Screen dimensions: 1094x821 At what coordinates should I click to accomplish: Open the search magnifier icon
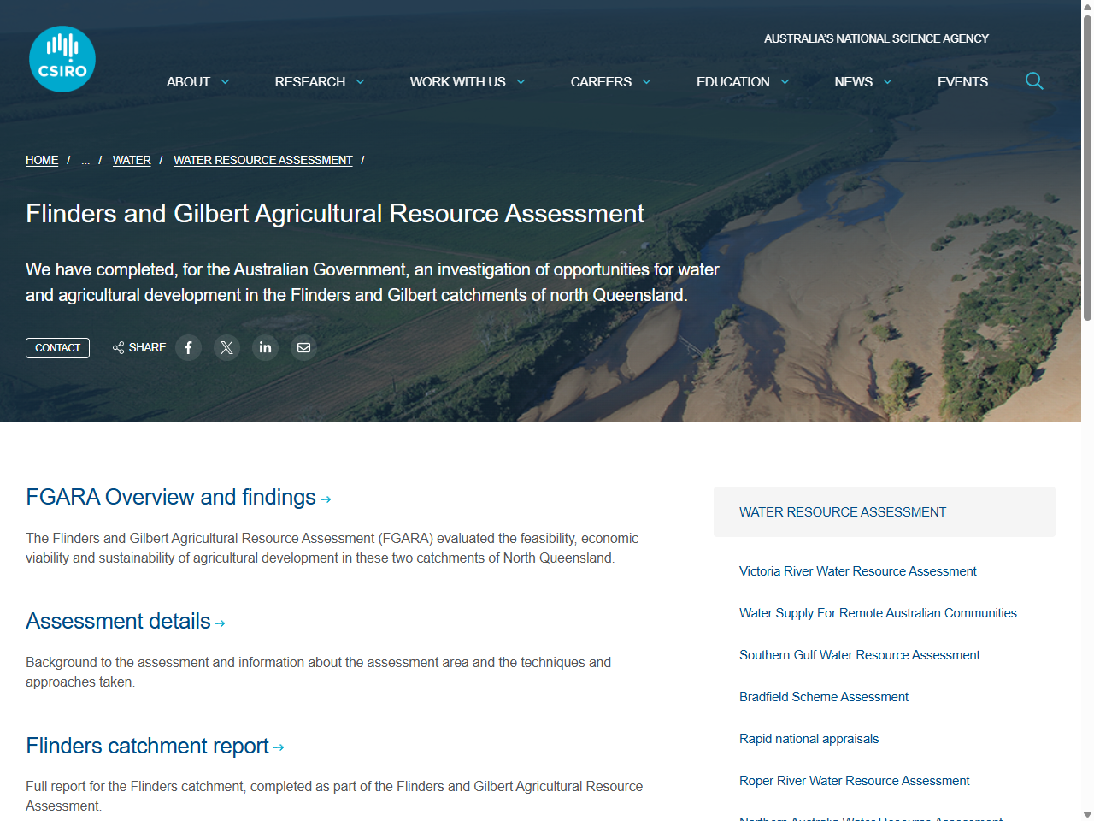pyautogui.click(x=1034, y=81)
